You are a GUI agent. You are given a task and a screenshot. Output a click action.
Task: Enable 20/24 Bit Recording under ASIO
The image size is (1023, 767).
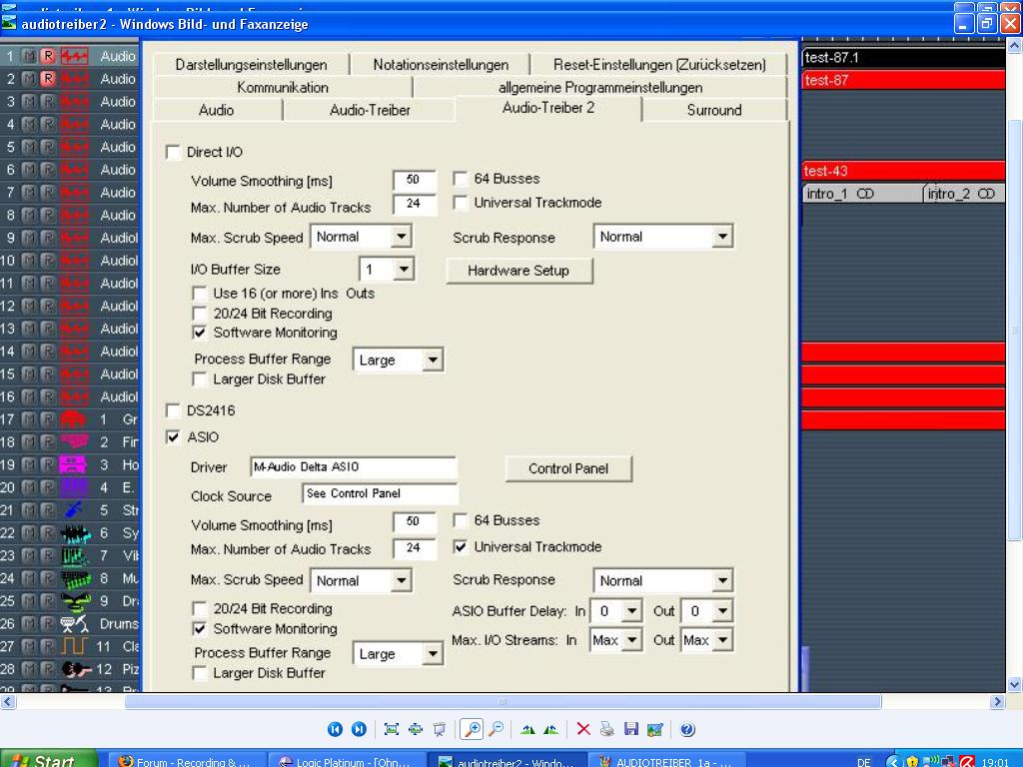point(200,608)
